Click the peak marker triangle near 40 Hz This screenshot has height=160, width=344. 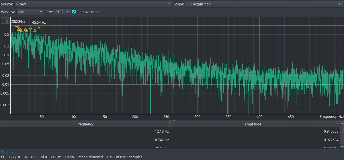(x=35, y=30)
